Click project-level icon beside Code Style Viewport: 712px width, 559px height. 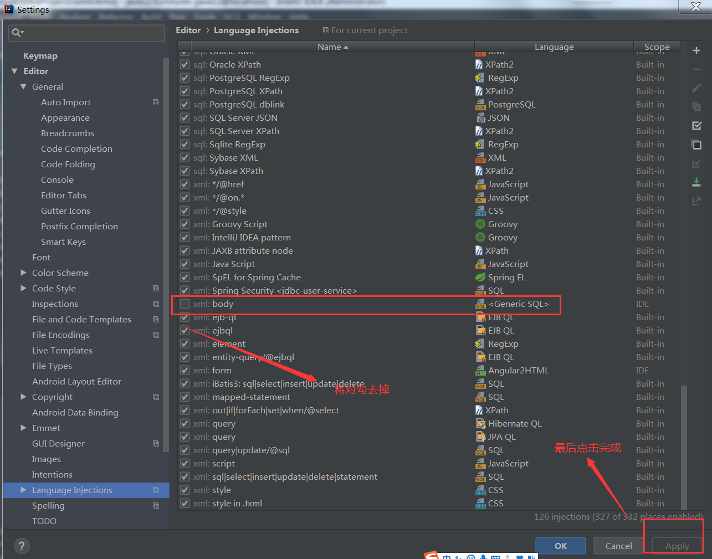(156, 289)
